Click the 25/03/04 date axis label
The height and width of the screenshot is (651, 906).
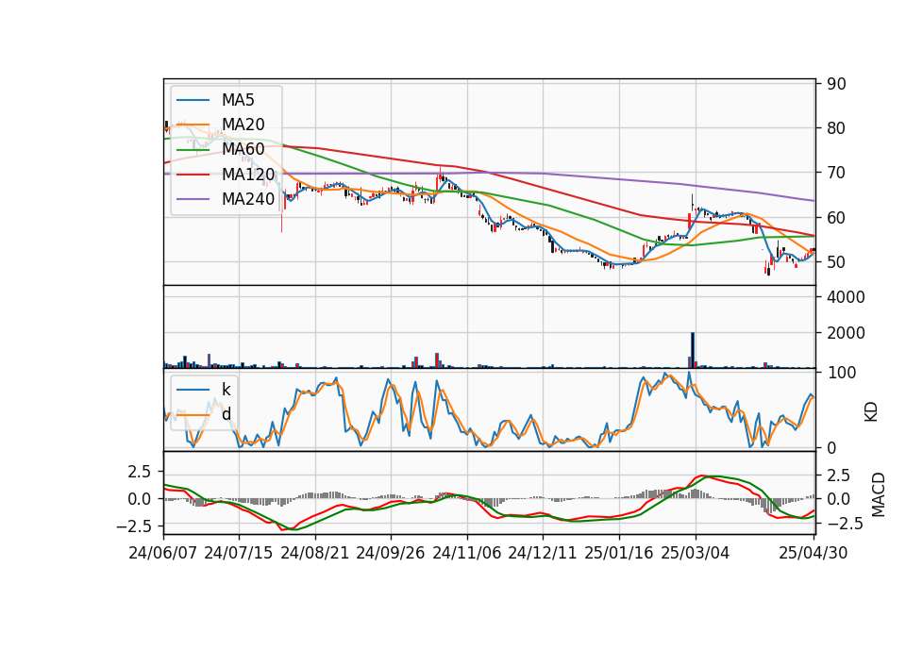tap(696, 553)
